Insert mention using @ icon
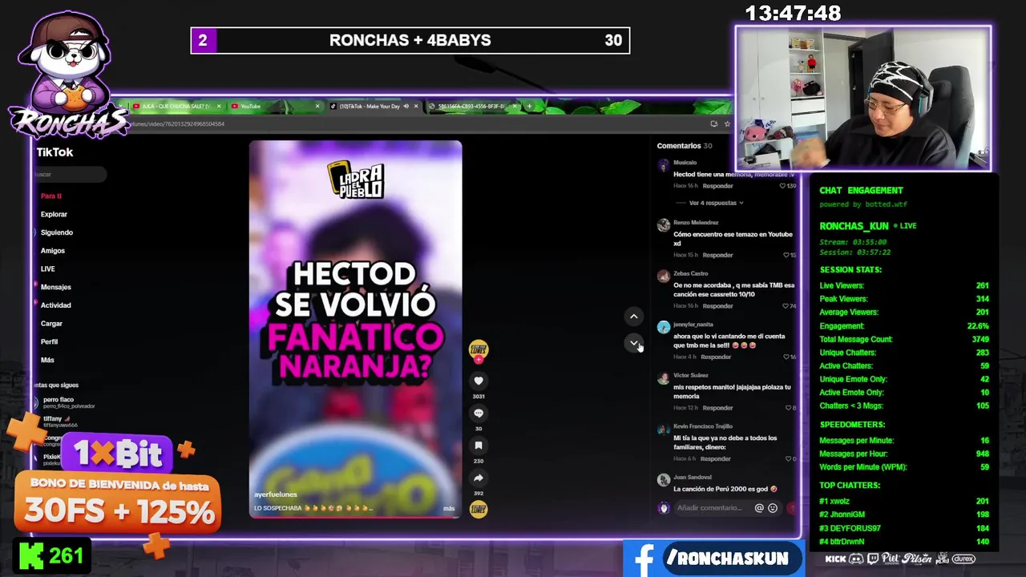 (759, 508)
